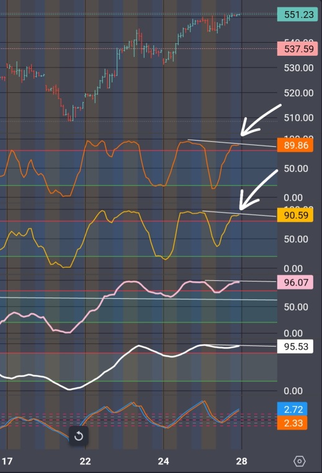The image size is (322, 473).
Task: Click the 90.59 yellow indicator value label
Action: coord(295,215)
